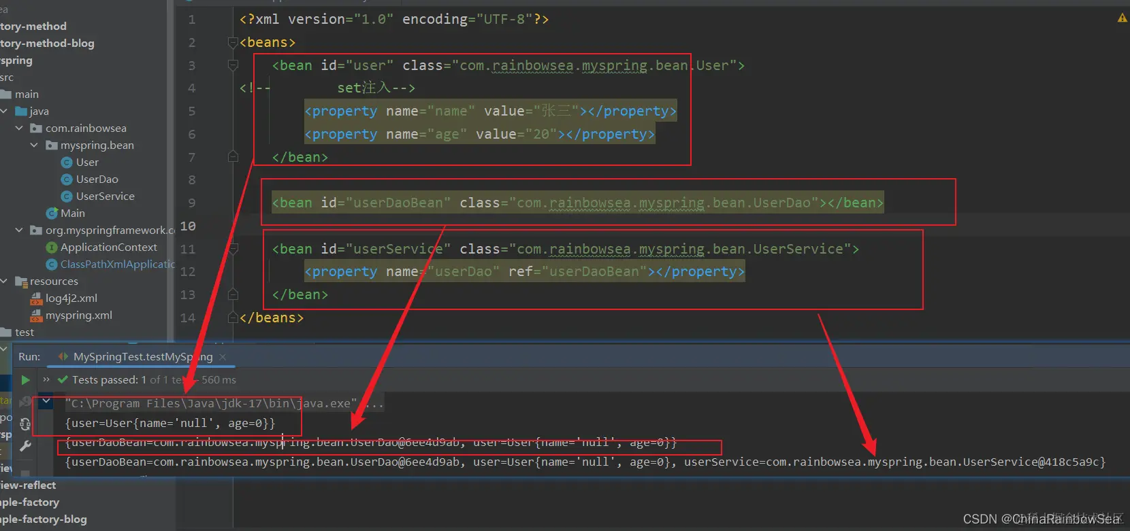This screenshot has width=1130, height=531.
Task: Fold the userService bean at line 11
Action: [x=233, y=250]
